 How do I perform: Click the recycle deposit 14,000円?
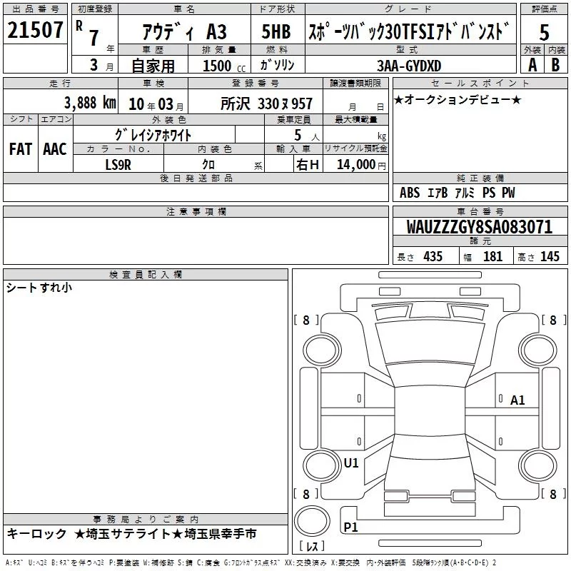pyautogui.click(x=361, y=165)
